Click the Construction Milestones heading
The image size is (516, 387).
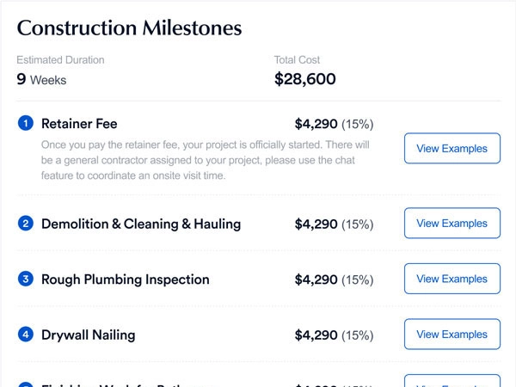coord(129,29)
